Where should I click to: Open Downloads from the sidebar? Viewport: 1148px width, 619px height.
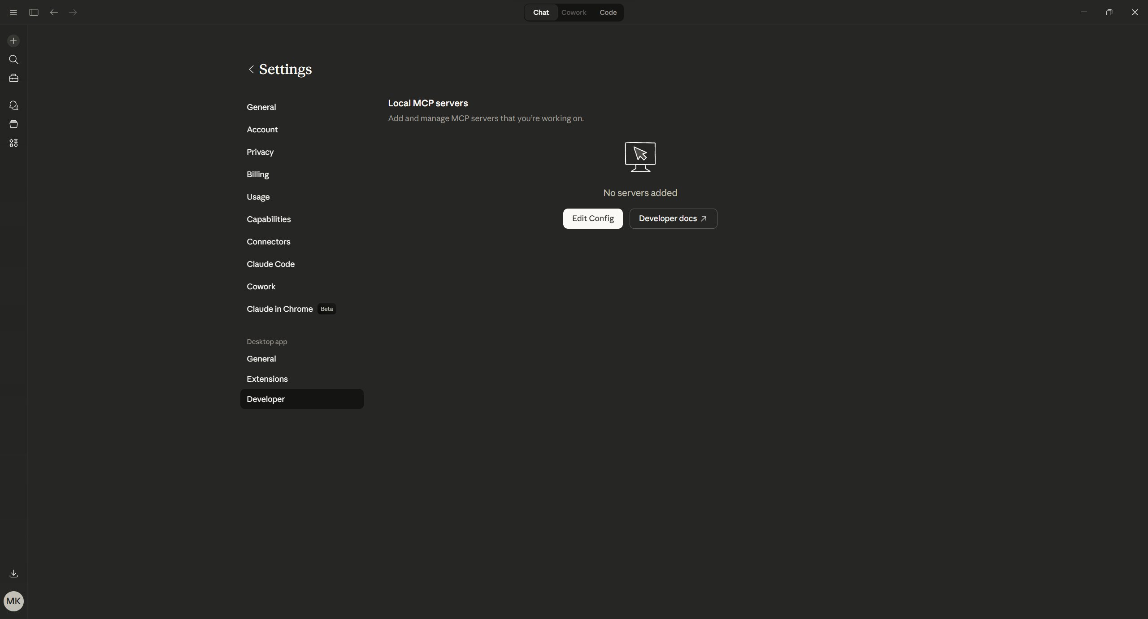coord(13,573)
